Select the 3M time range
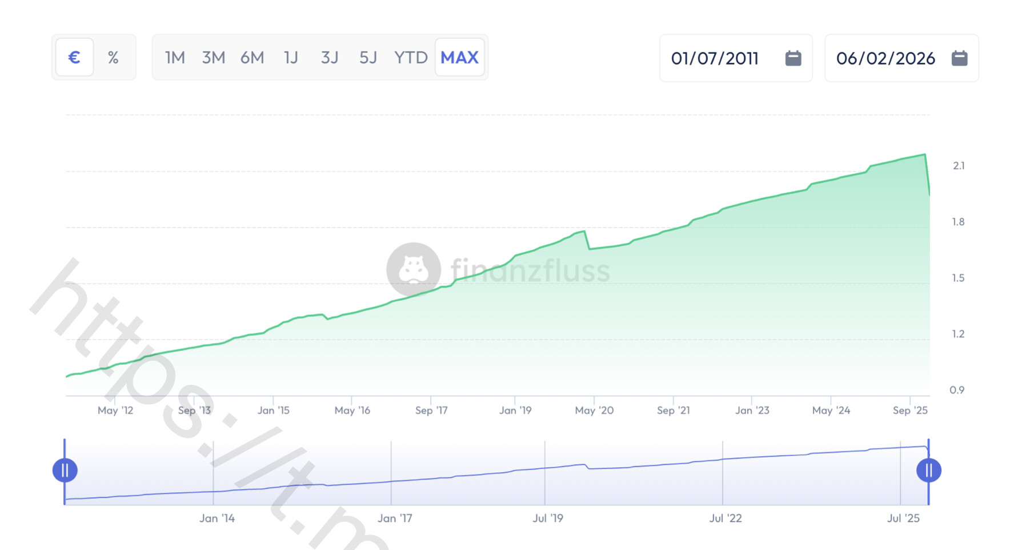Image resolution: width=1010 pixels, height=550 pixels. coord(213,58)
